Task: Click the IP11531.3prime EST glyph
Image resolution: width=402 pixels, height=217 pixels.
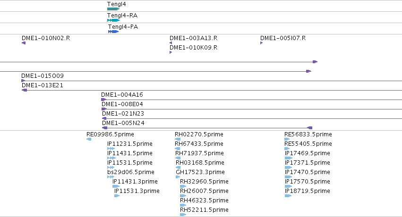Action: 117,196
